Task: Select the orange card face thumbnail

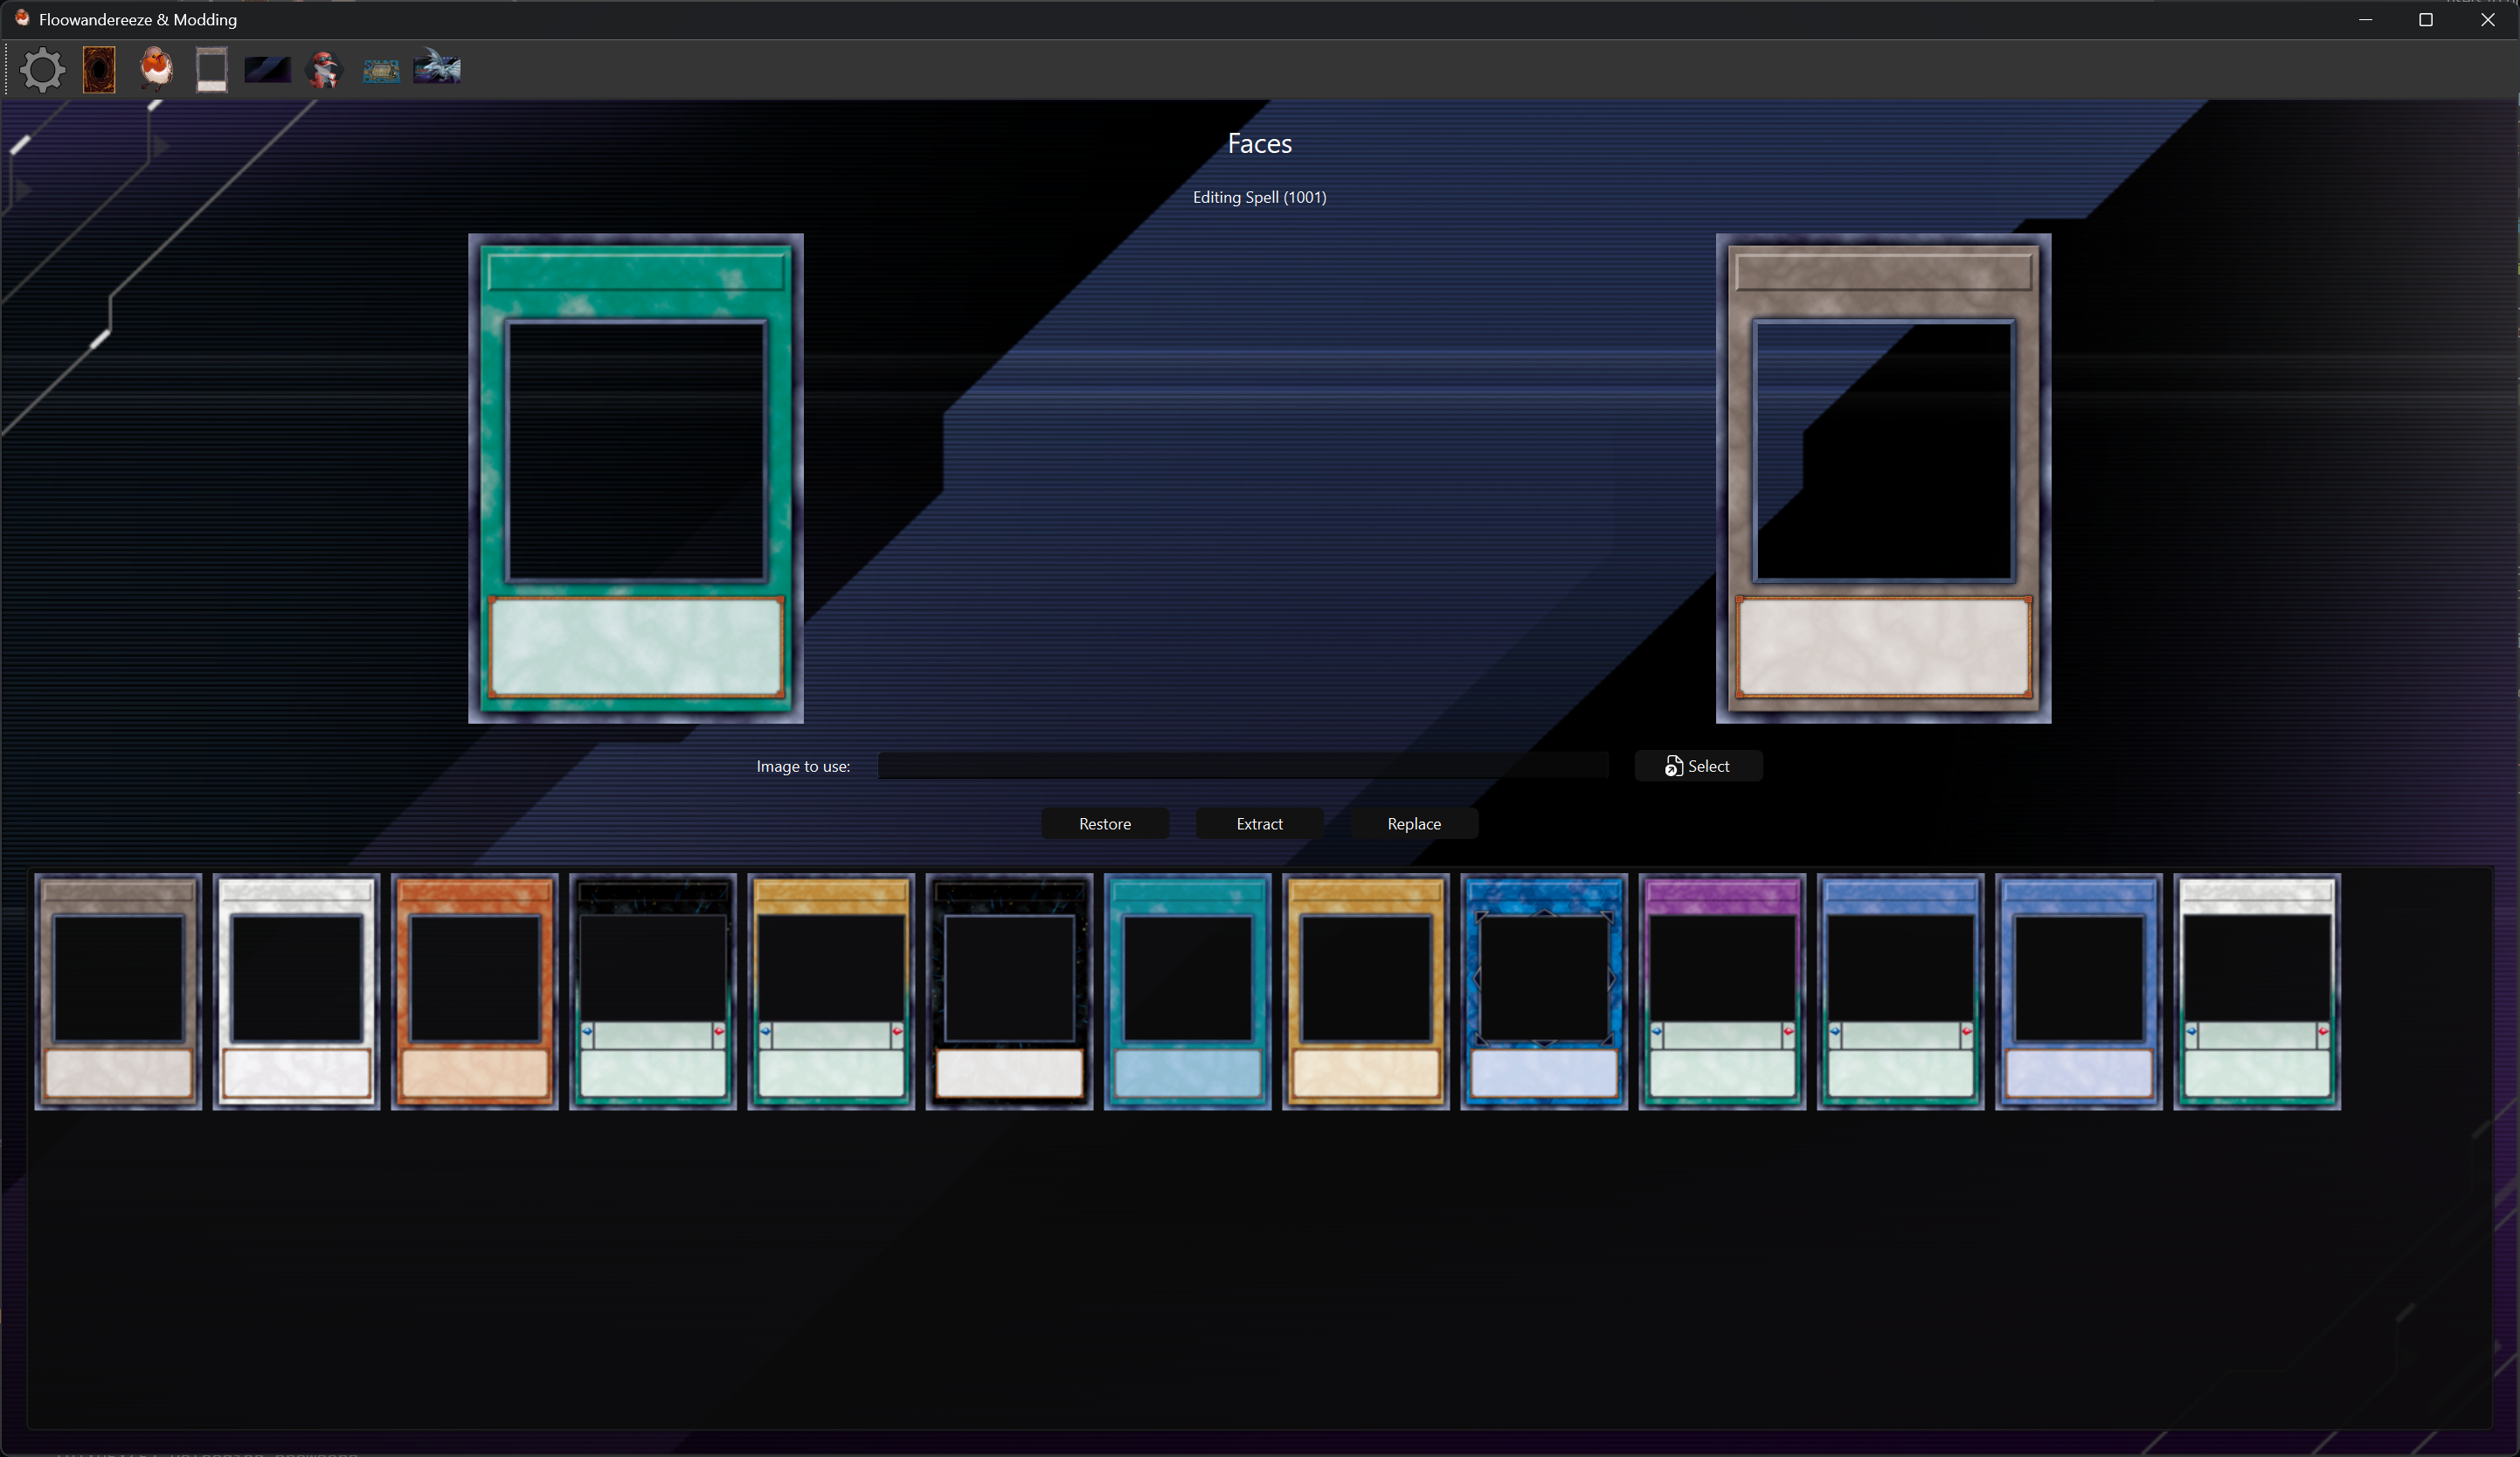Action: click(475, 991)
